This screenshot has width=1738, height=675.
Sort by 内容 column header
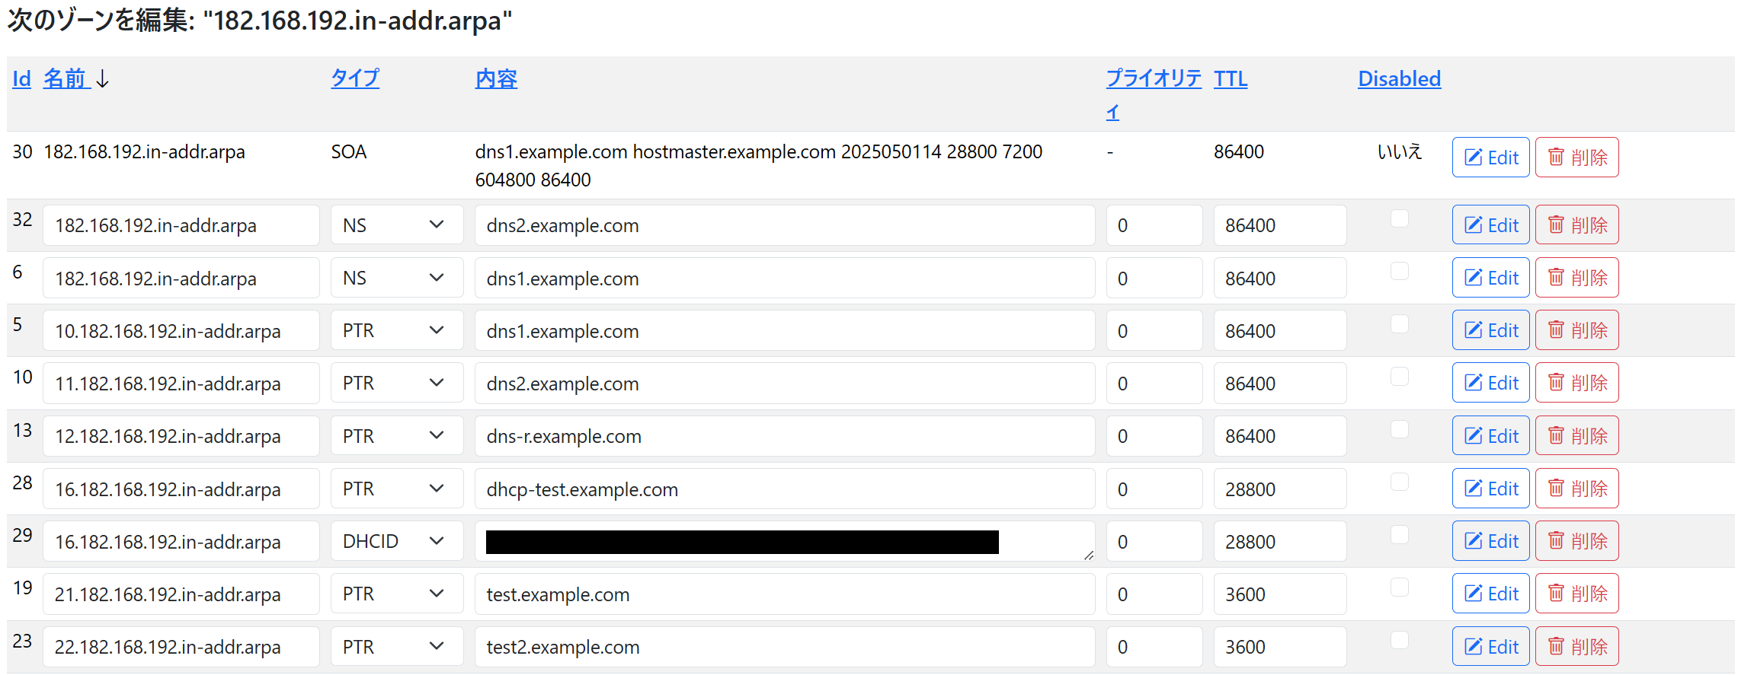click(x=496, y=78)
